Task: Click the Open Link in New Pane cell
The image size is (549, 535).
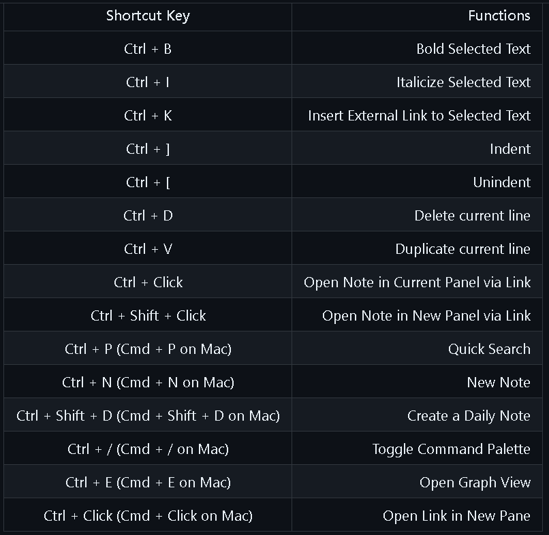Action: (417, 516)
